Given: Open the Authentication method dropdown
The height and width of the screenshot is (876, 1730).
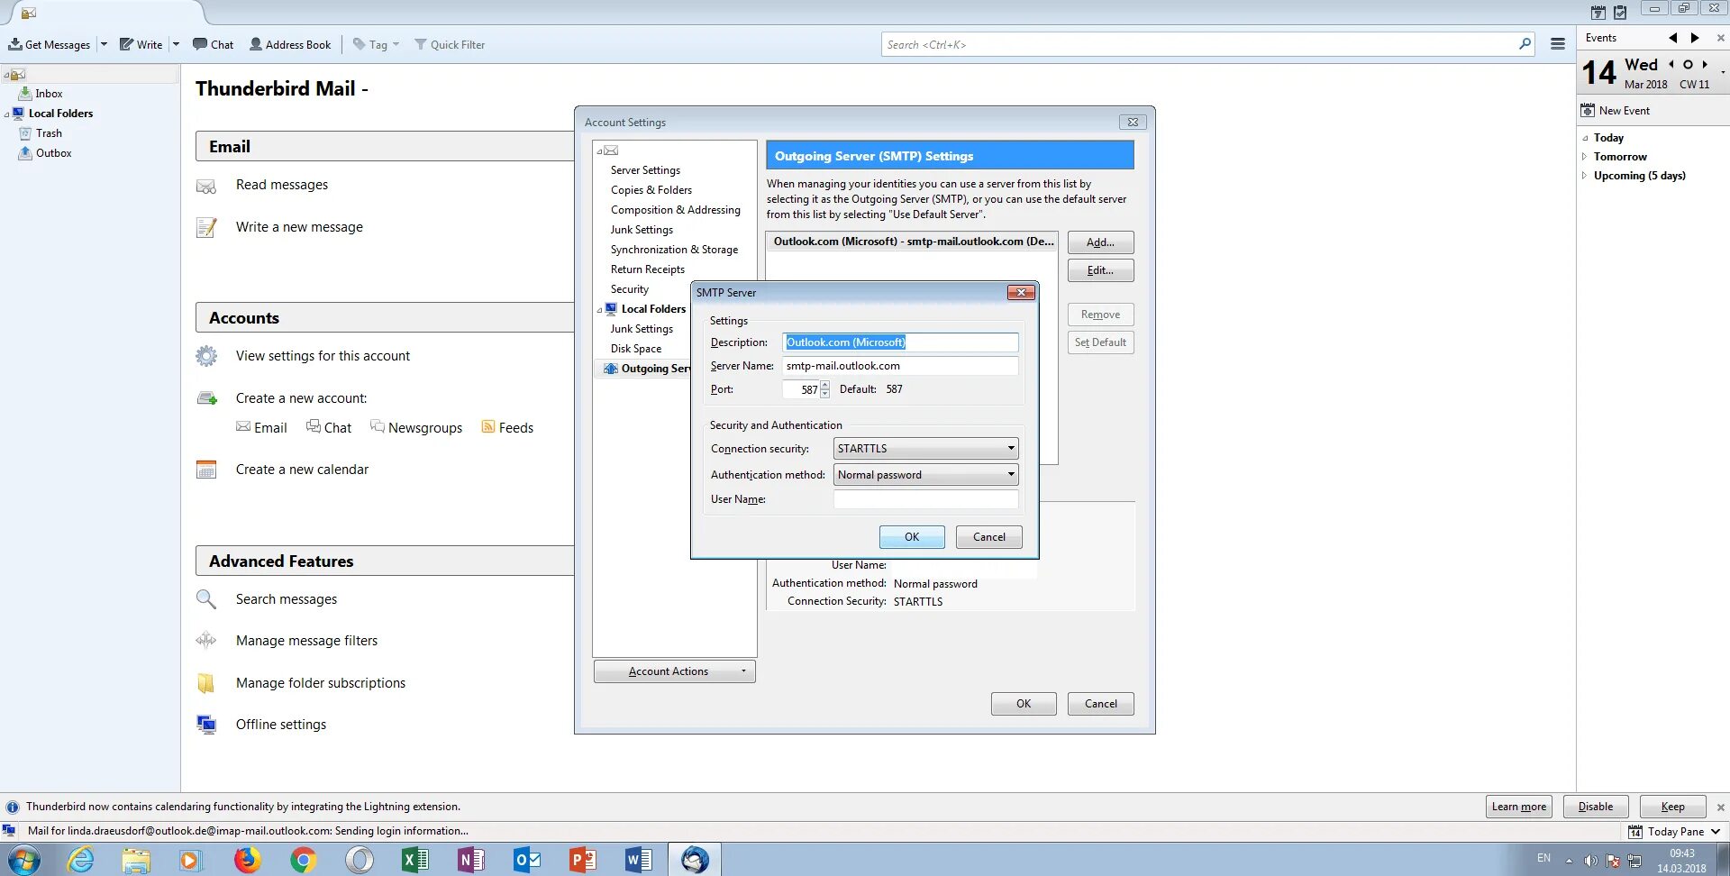Looking at the screenshot, I should [x=925, y=475].
